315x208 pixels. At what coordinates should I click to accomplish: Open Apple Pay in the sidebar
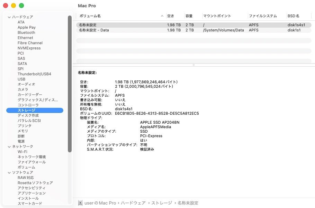tap(27, 27)
